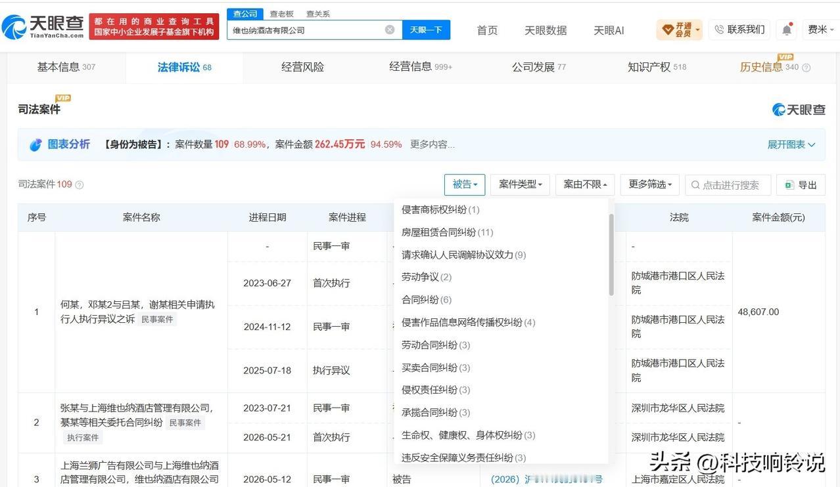
Task: Click 更多内容... link in chart summary
Action: (x=432, y=144)
